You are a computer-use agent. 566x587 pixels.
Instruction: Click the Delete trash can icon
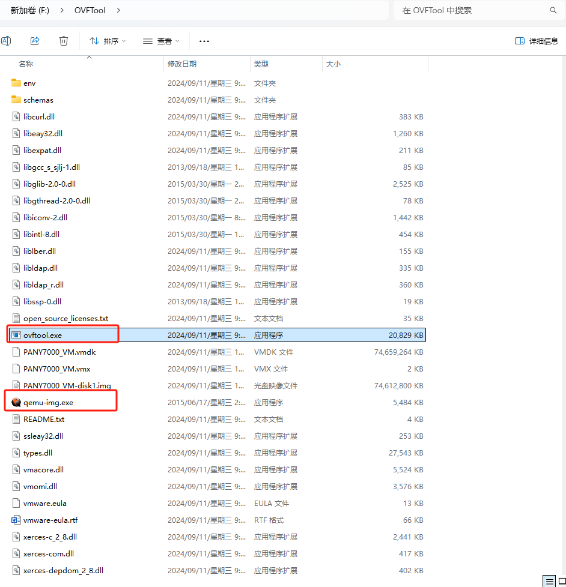pos(64,41)
